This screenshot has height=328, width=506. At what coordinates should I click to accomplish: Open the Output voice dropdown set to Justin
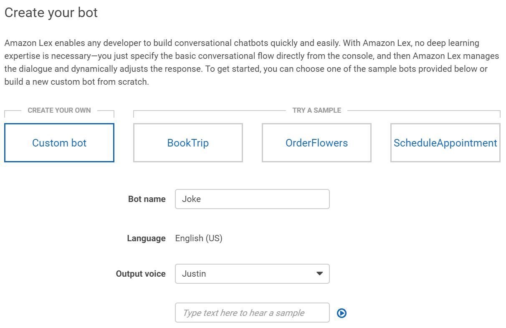(252, 274)
